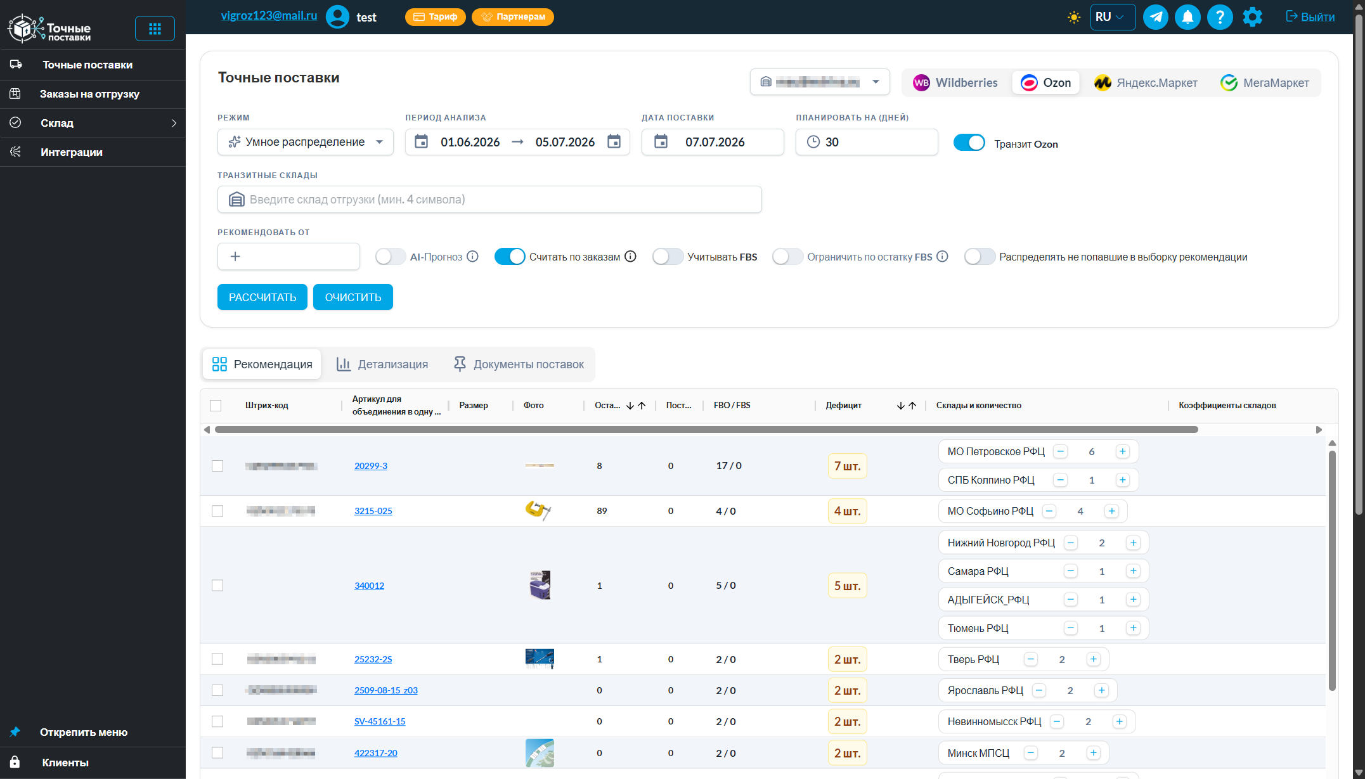Click the Точные поставки logo
1365x779 pixels.
(49, 29)
